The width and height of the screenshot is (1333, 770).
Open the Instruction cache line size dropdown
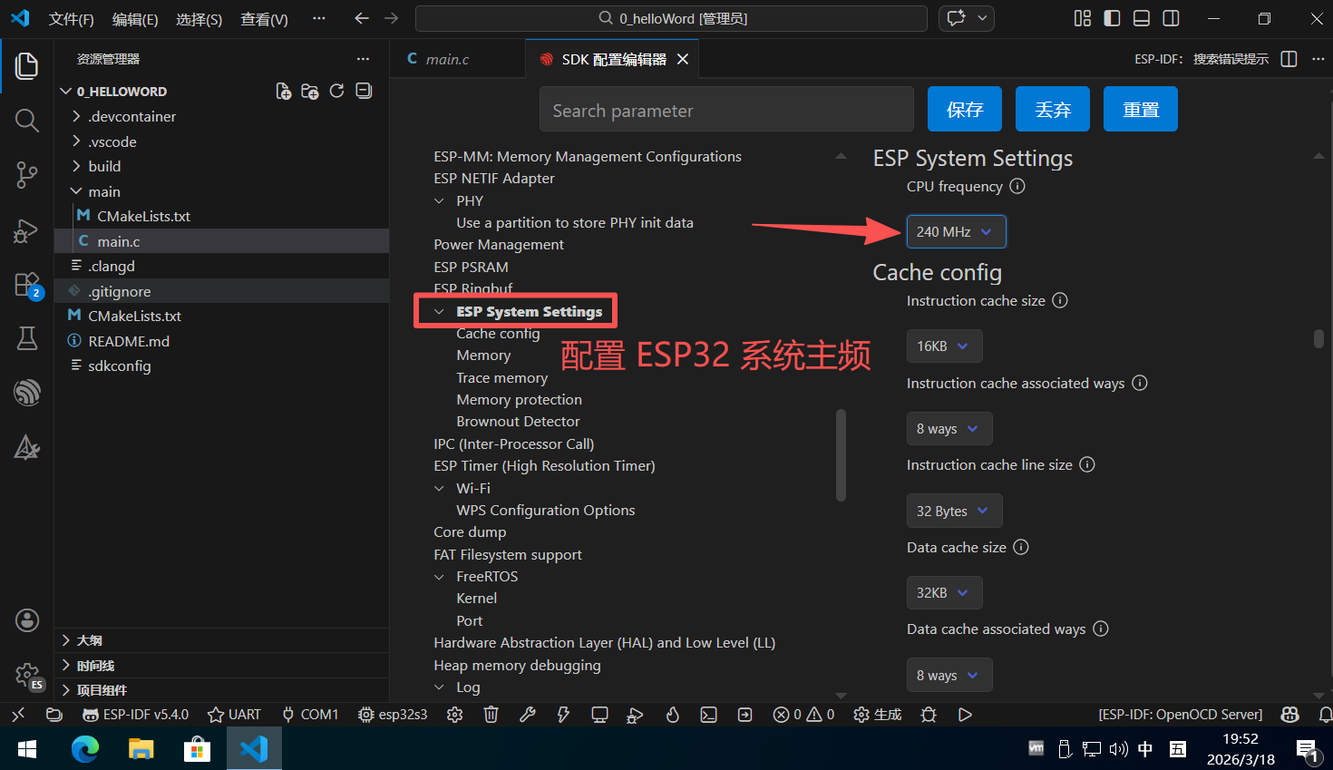coord(954,511)
